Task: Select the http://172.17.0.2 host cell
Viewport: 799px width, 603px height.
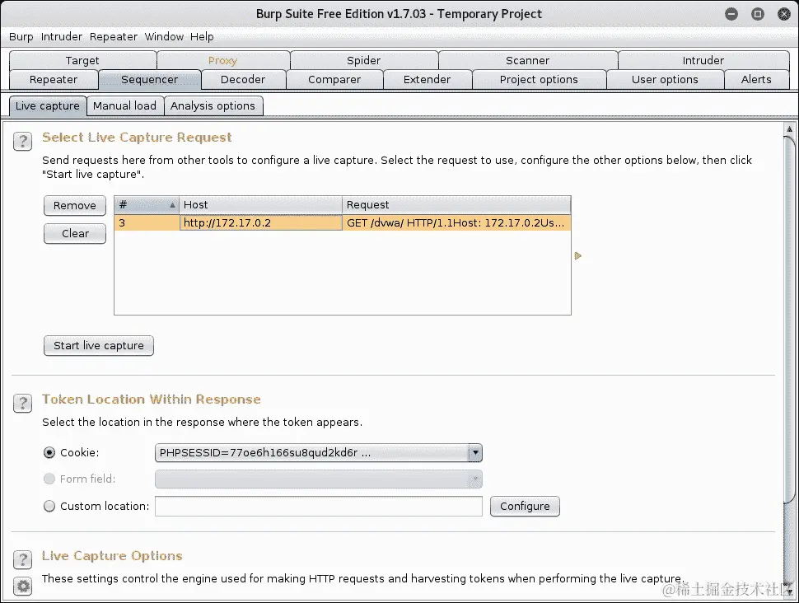Action: pos(260,222)
